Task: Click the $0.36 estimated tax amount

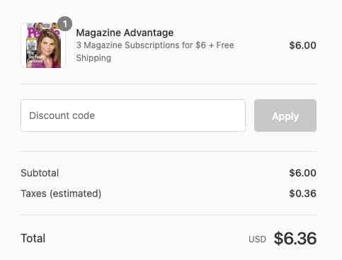Action: (x=302, y=193)
